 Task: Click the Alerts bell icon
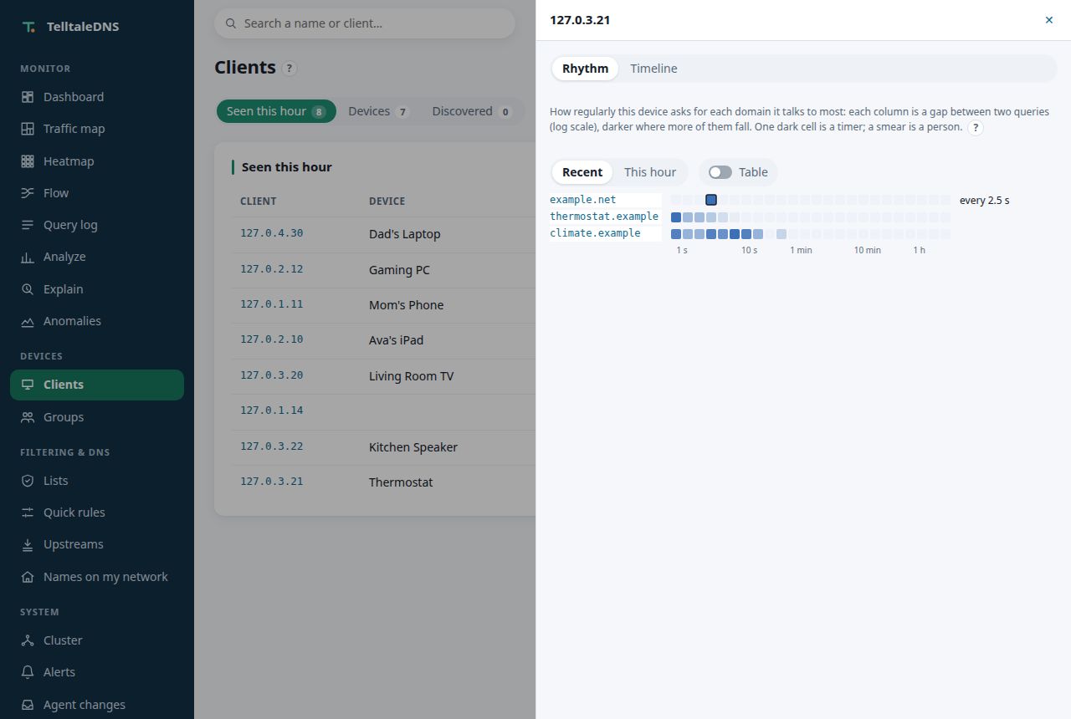click(28, 672)
